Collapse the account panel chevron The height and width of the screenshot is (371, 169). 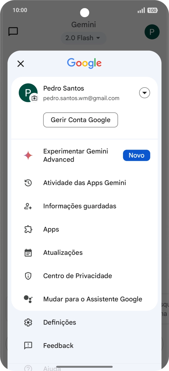pos(145,93)
